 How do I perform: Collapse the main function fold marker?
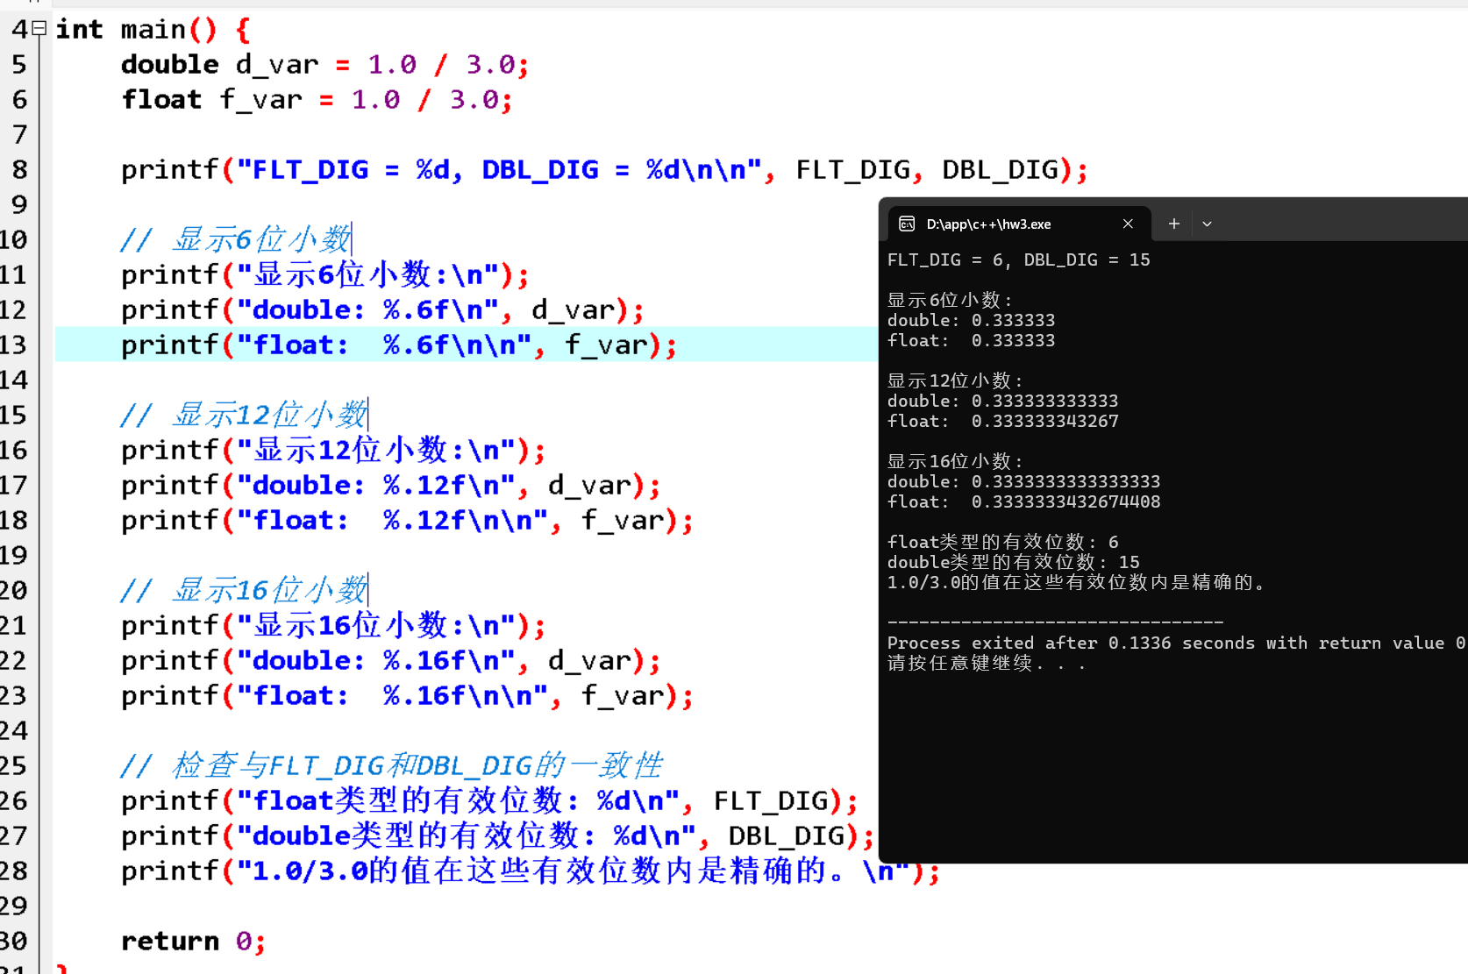(39, 29)
